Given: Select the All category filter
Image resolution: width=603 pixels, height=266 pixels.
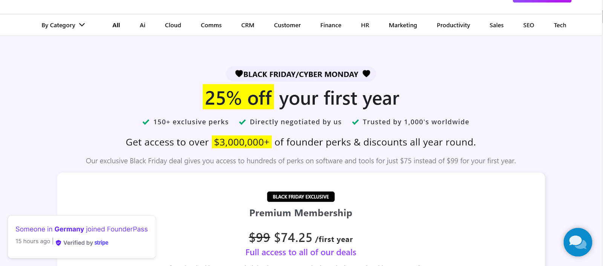Looking at the screenshot, I should (x=116, y=25).
